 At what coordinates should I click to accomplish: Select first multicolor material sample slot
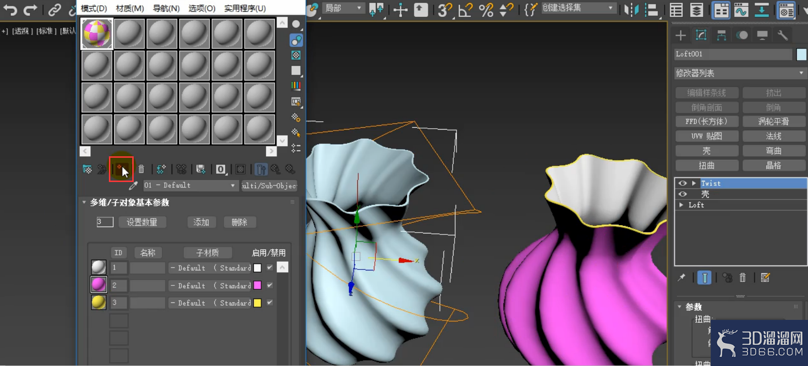[x=97, y=33]
